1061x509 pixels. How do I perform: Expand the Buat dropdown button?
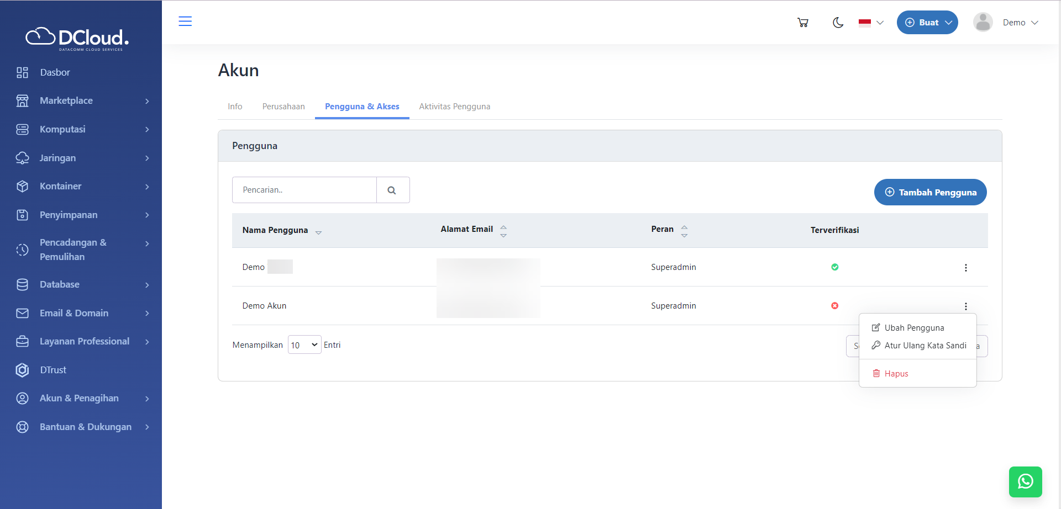click(927, 23)
